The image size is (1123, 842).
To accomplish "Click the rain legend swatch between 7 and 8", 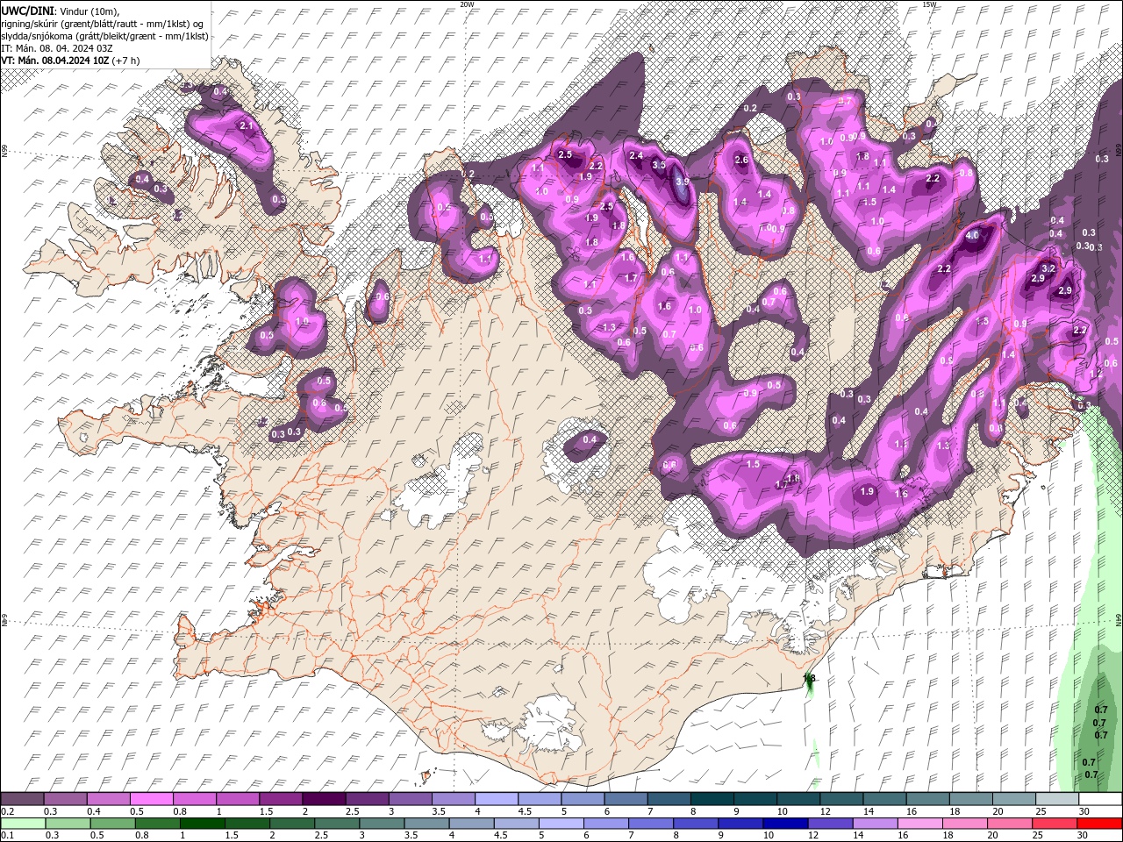I will [x=649, y=824].
